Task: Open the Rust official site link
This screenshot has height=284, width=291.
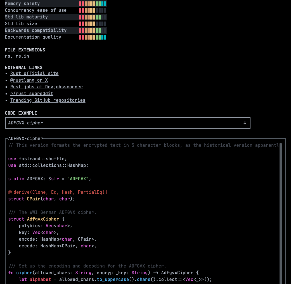Action: point(34,74)
